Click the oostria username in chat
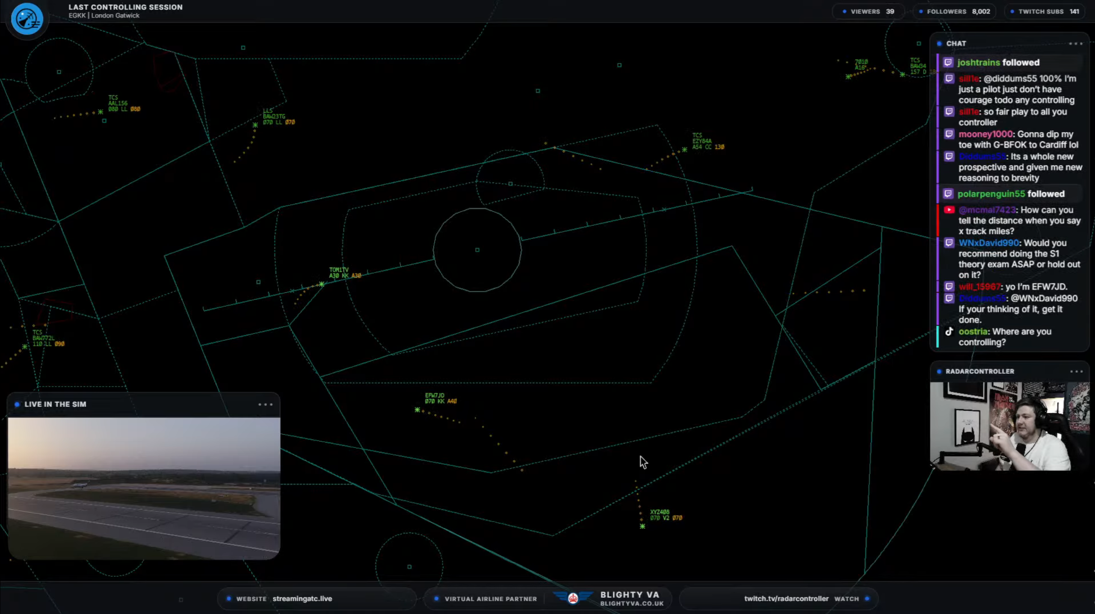 click(x=973, y=332)
